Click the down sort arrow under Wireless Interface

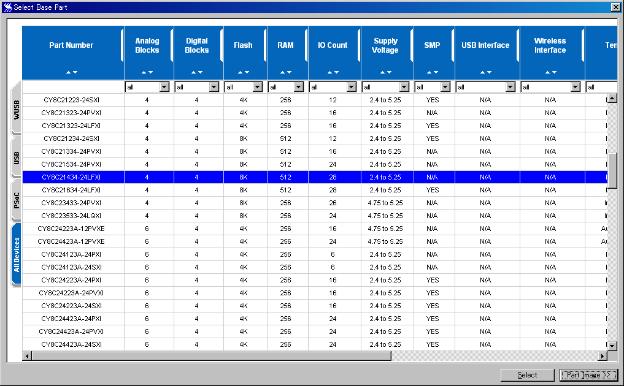click(x=554, y=72)
